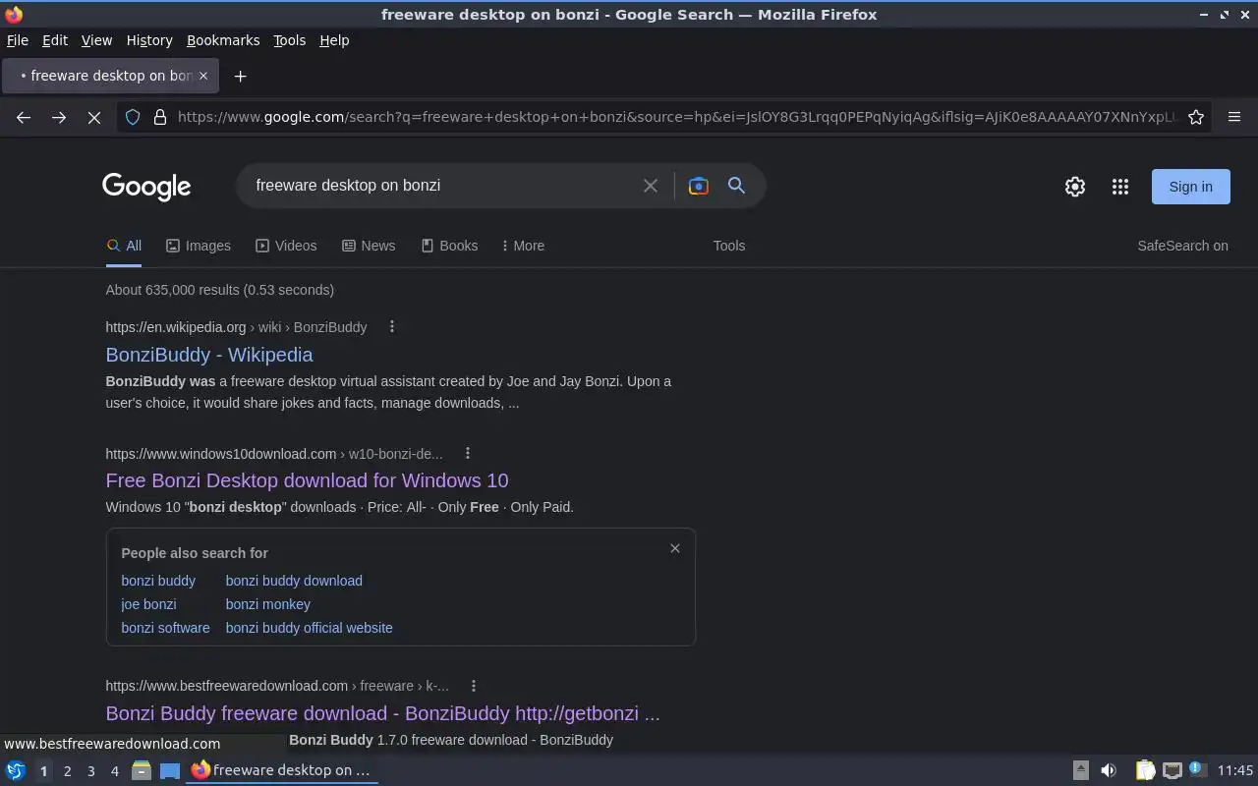
Task: Open the search Tools options
Action: tap(729, 246)
